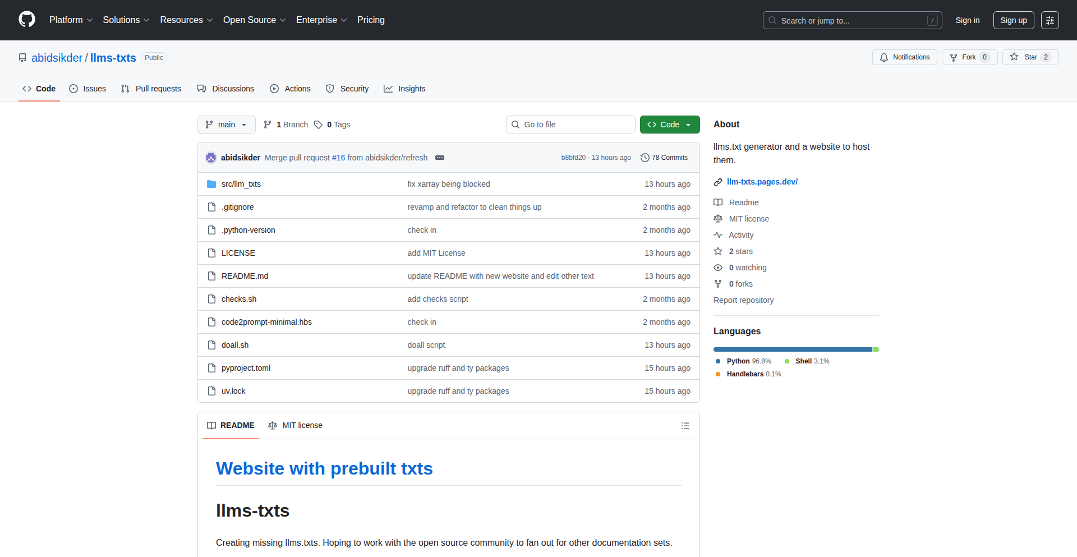The width and height of the screenshot is (1077, 557).
Task: Open the README outline list icon
Action: pyautogui.click(x=685, y=426)
